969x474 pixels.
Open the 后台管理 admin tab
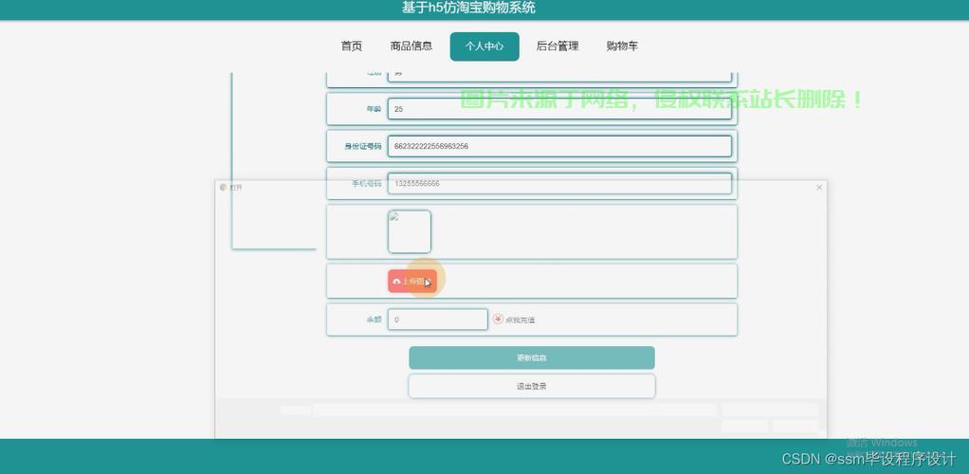(558, 46)
